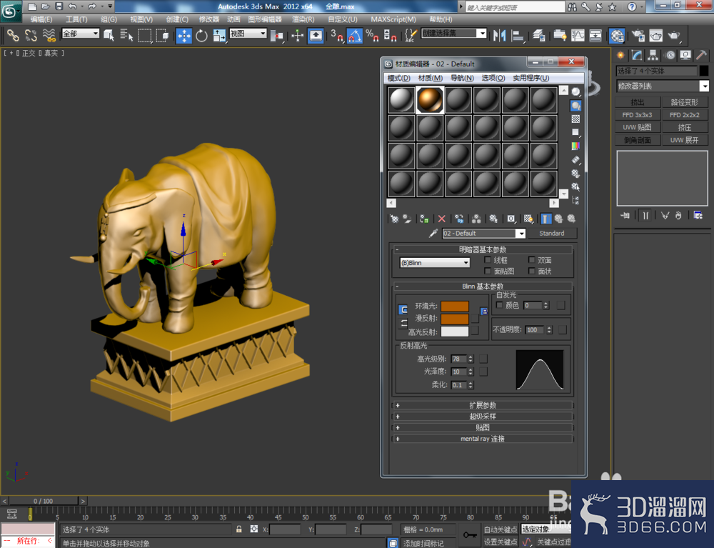Toggle backlight icon in material editor

(575, 106)
